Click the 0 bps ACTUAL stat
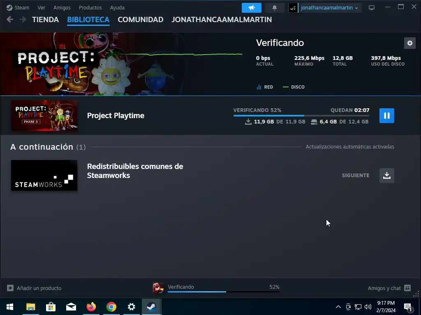 (x=264, y=61)
